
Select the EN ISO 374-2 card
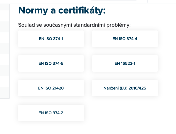point(51,113)
